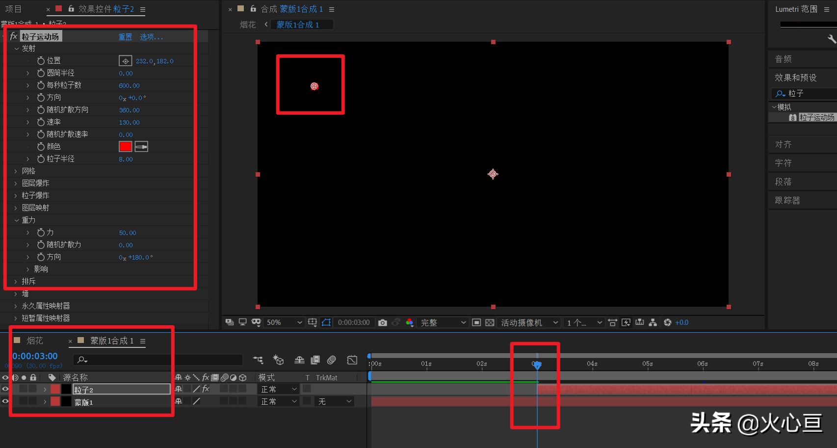Toggle draft 3D icon in timeline
Viewport: 837px width, 448px height.
(x=278, y=360)
